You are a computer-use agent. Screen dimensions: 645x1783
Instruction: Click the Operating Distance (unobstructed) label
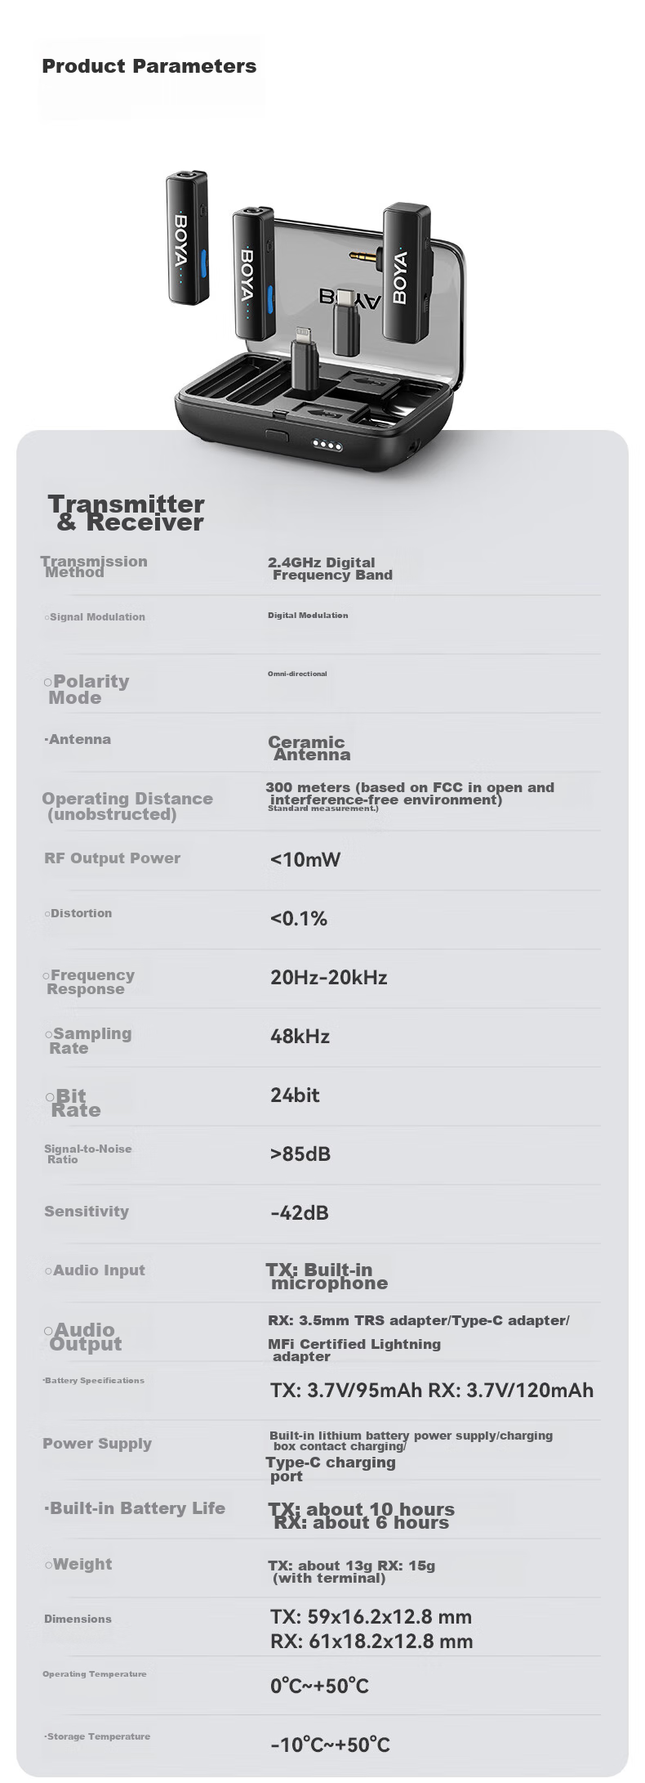(127, 806)
